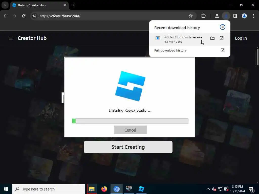Toggle the Chrome side panel
Image resolution: width=259 pixels, height=194 pixels.
pyautogui.click(x=235, y=16)
